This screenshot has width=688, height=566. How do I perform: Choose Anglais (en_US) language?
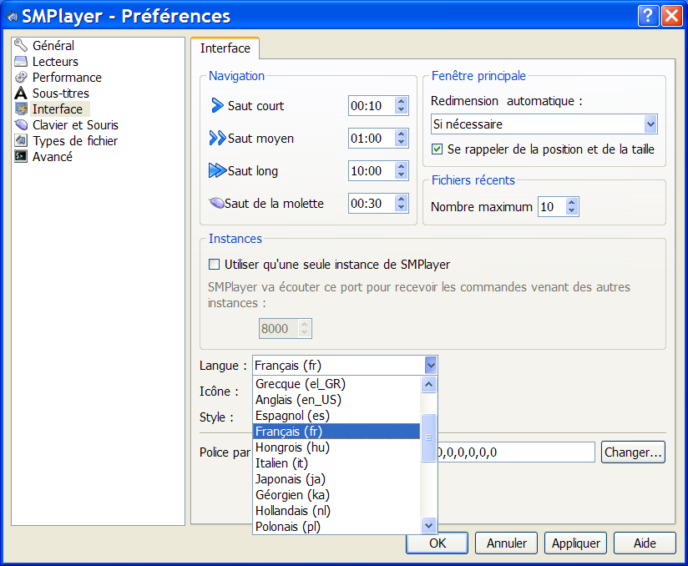point(336,399)
